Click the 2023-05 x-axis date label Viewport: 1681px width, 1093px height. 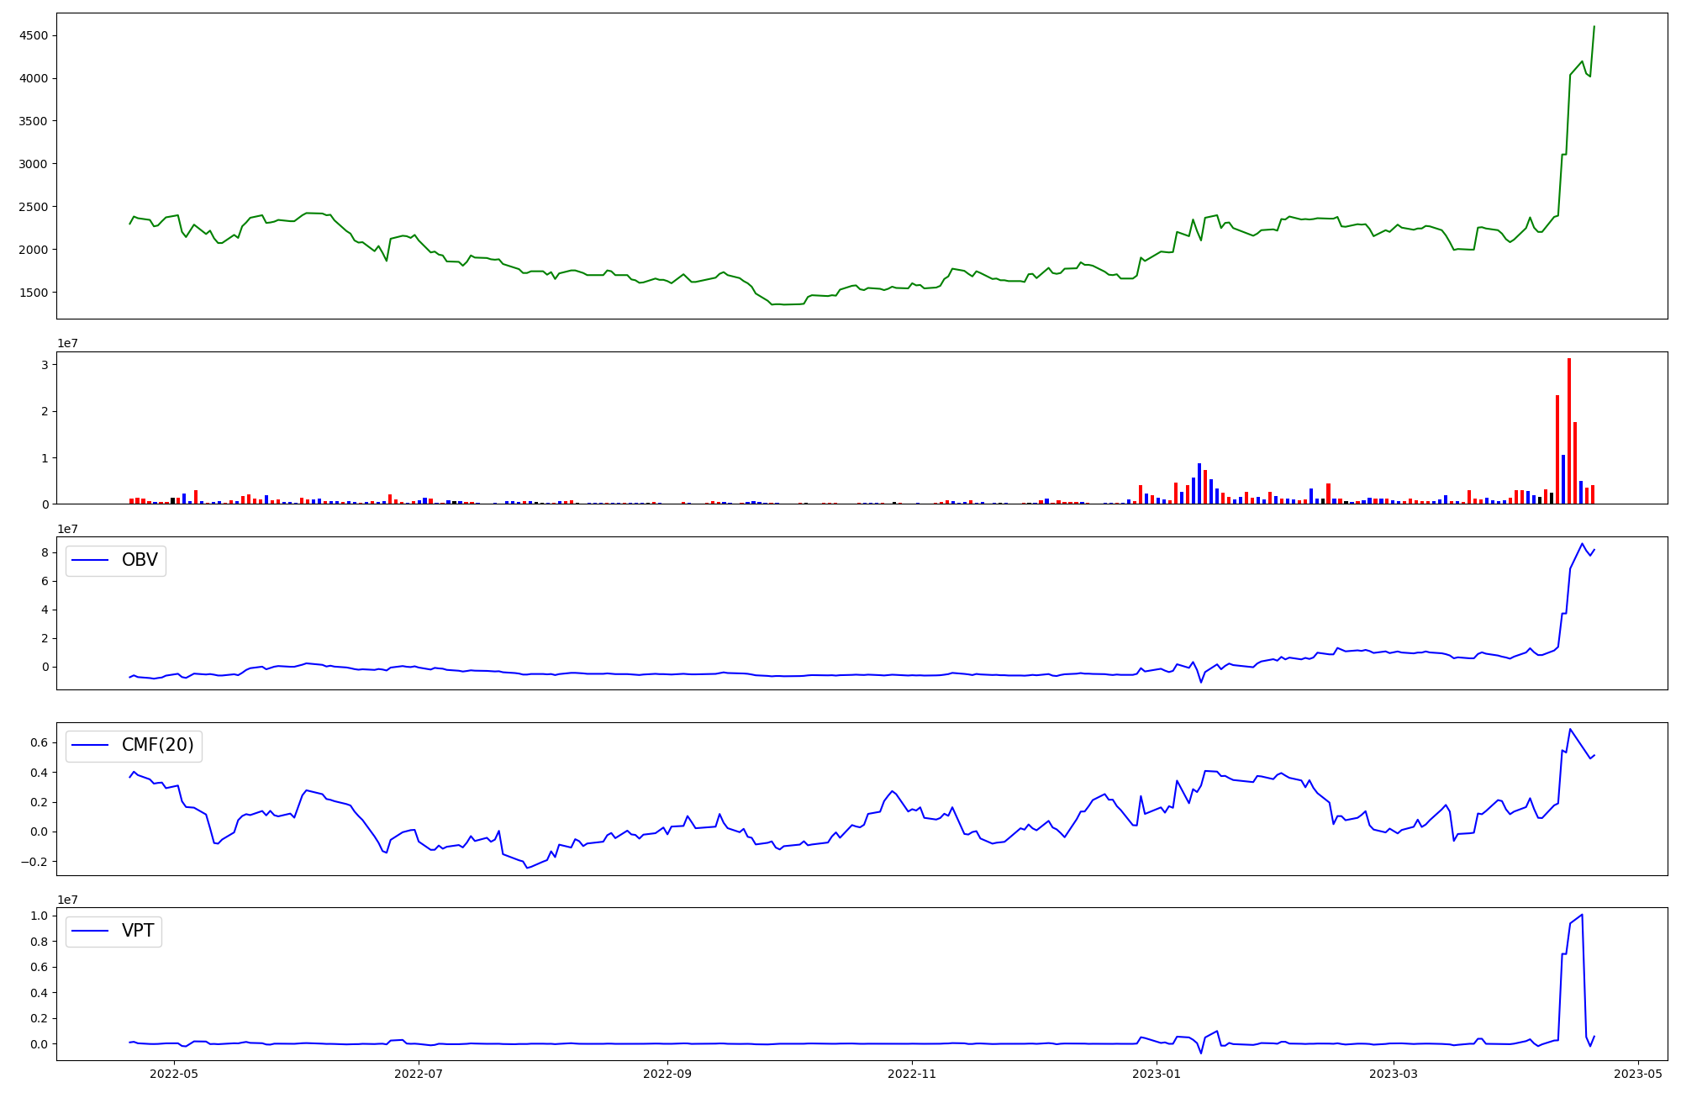tap(1638, 1074)
